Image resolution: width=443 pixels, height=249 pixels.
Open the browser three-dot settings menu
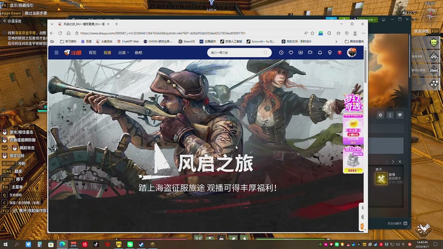(x=363, y=33)
